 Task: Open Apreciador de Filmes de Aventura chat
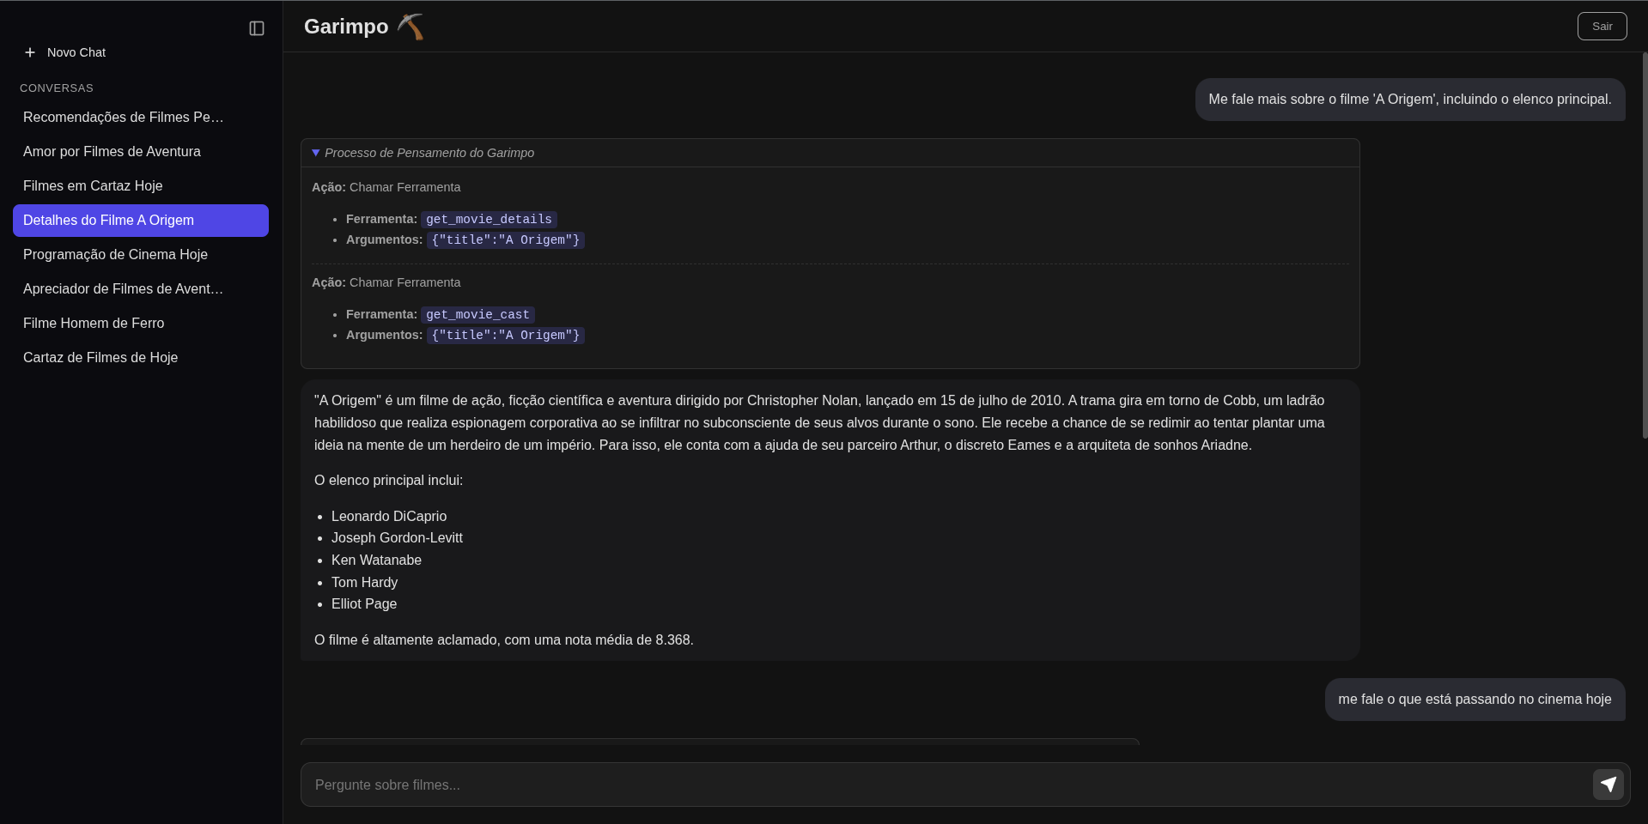point(124,289)
